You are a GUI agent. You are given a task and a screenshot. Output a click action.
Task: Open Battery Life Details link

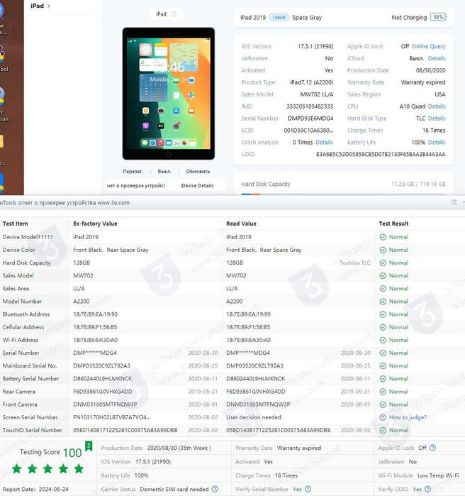437,143
